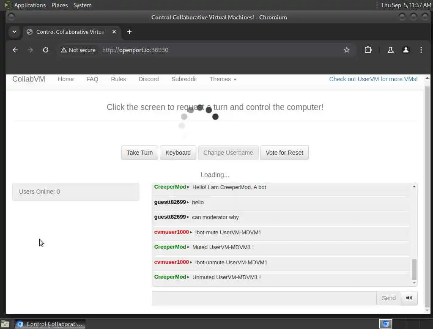Screen dimensions: 433x329
Task: Close the Control Collaborative Virtual tab
Action: [x=114, y=32]
